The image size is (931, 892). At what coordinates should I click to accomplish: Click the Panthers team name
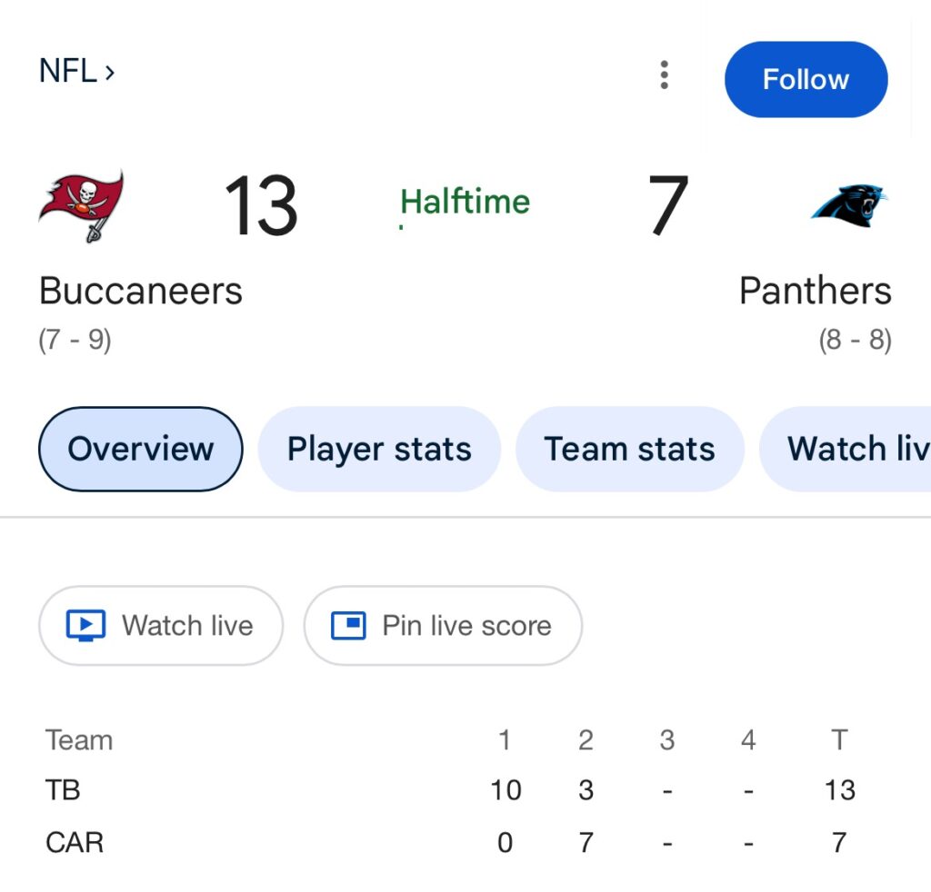pyautogui.click(x=815, y=292)
